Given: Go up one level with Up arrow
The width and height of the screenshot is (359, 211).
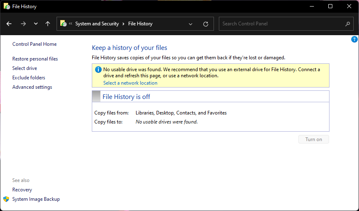Looking at the screenshot, I should point(48,24).
